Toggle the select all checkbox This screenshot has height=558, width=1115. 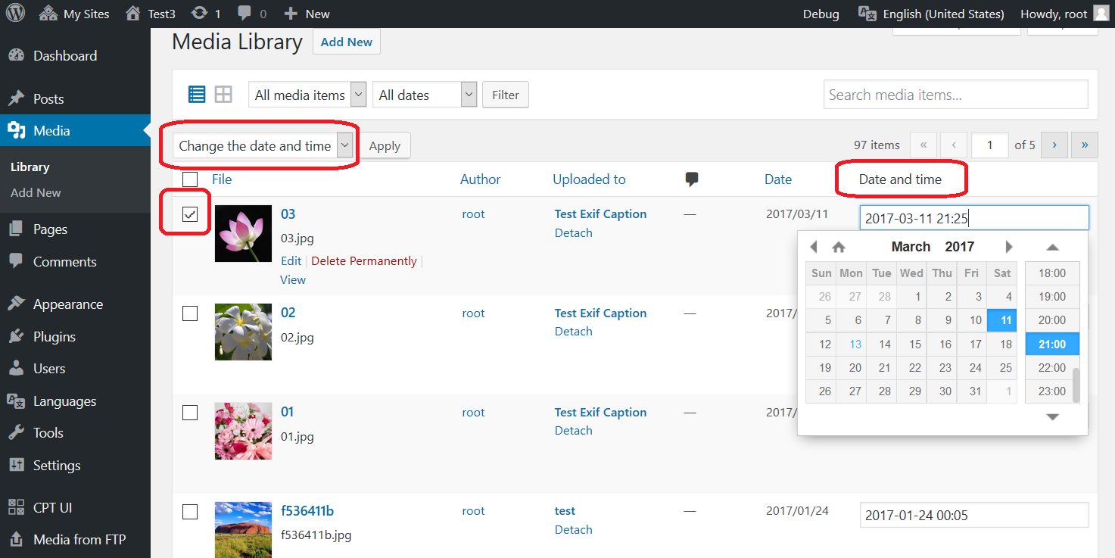coord(190,179)
